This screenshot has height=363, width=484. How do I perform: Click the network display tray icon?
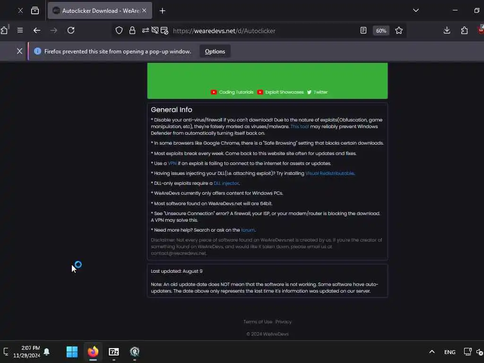click(467, 352)
